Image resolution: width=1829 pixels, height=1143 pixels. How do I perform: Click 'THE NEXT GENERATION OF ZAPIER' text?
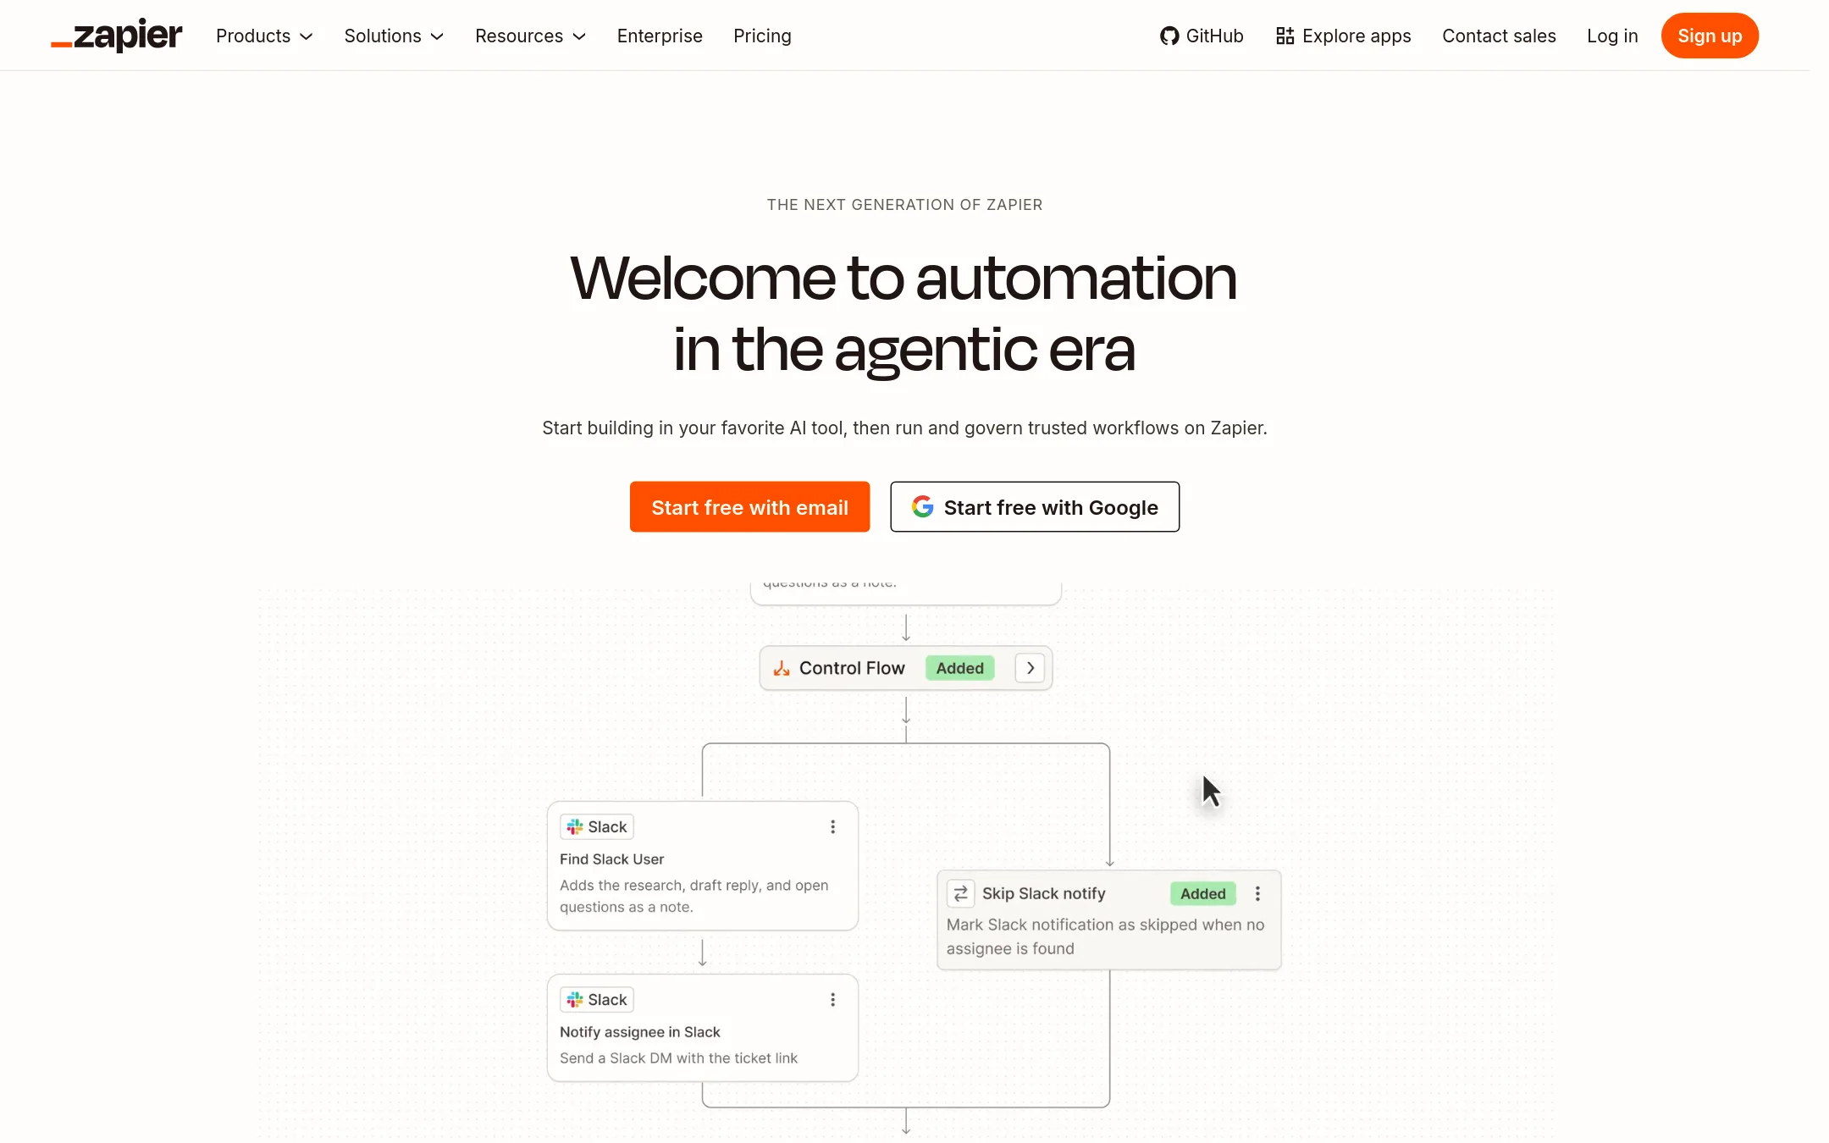tap(904, 204)
